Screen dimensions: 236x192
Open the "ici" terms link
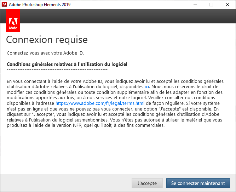pyautogui.click(x=147, y=86)
